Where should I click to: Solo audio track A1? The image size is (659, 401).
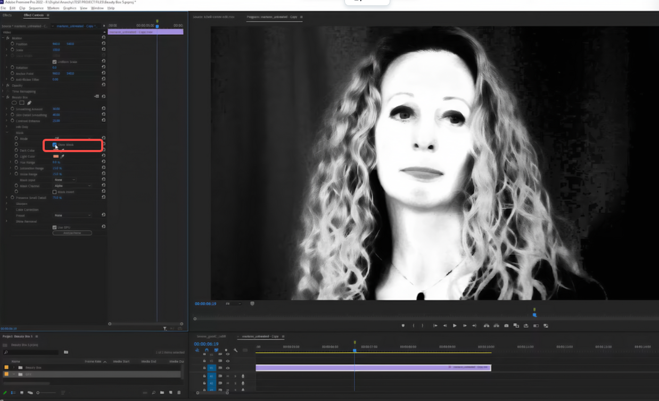click(x=235, y=376)
